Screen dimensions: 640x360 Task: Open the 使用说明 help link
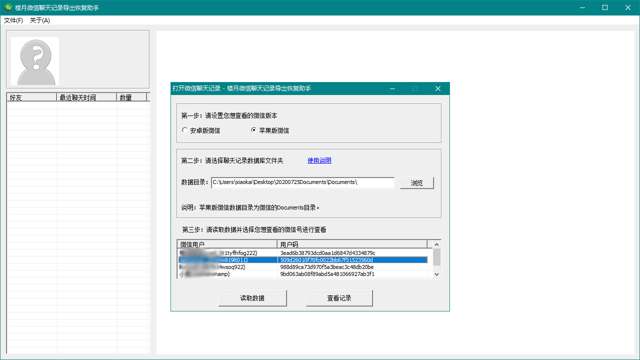(319, 160)
